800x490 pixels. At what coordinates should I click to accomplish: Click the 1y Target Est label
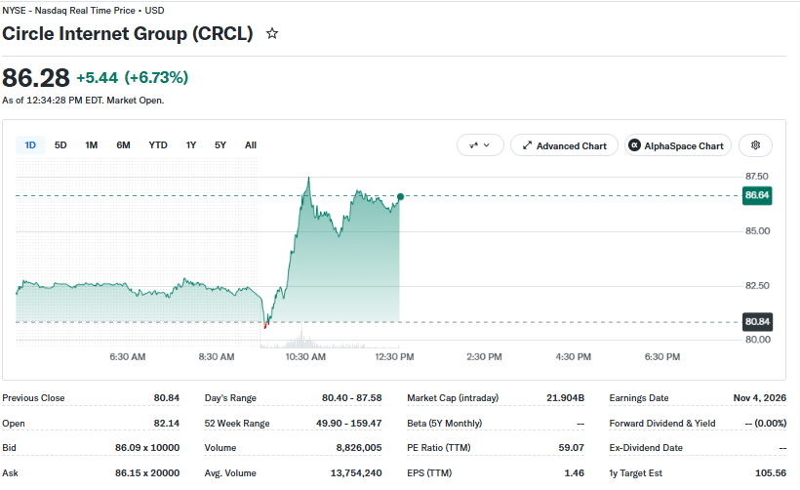pos(636,473)
